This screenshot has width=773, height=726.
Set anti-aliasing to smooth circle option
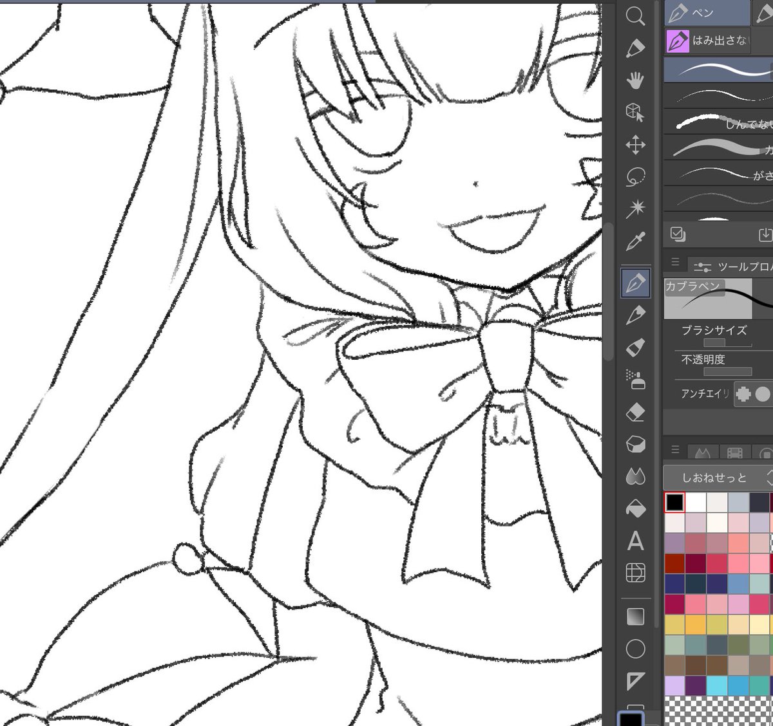(763, 394)
